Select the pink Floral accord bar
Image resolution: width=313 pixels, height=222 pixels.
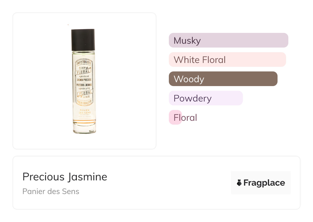coord(176,117)
